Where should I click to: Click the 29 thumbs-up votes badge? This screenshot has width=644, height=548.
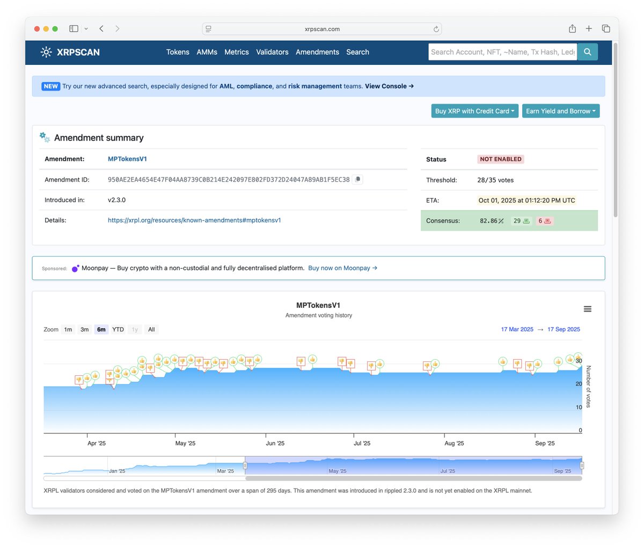pos(522,220)
